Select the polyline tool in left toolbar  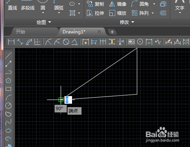8,72
